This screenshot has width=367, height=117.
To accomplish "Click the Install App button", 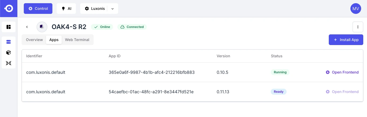I will (346, 40).
